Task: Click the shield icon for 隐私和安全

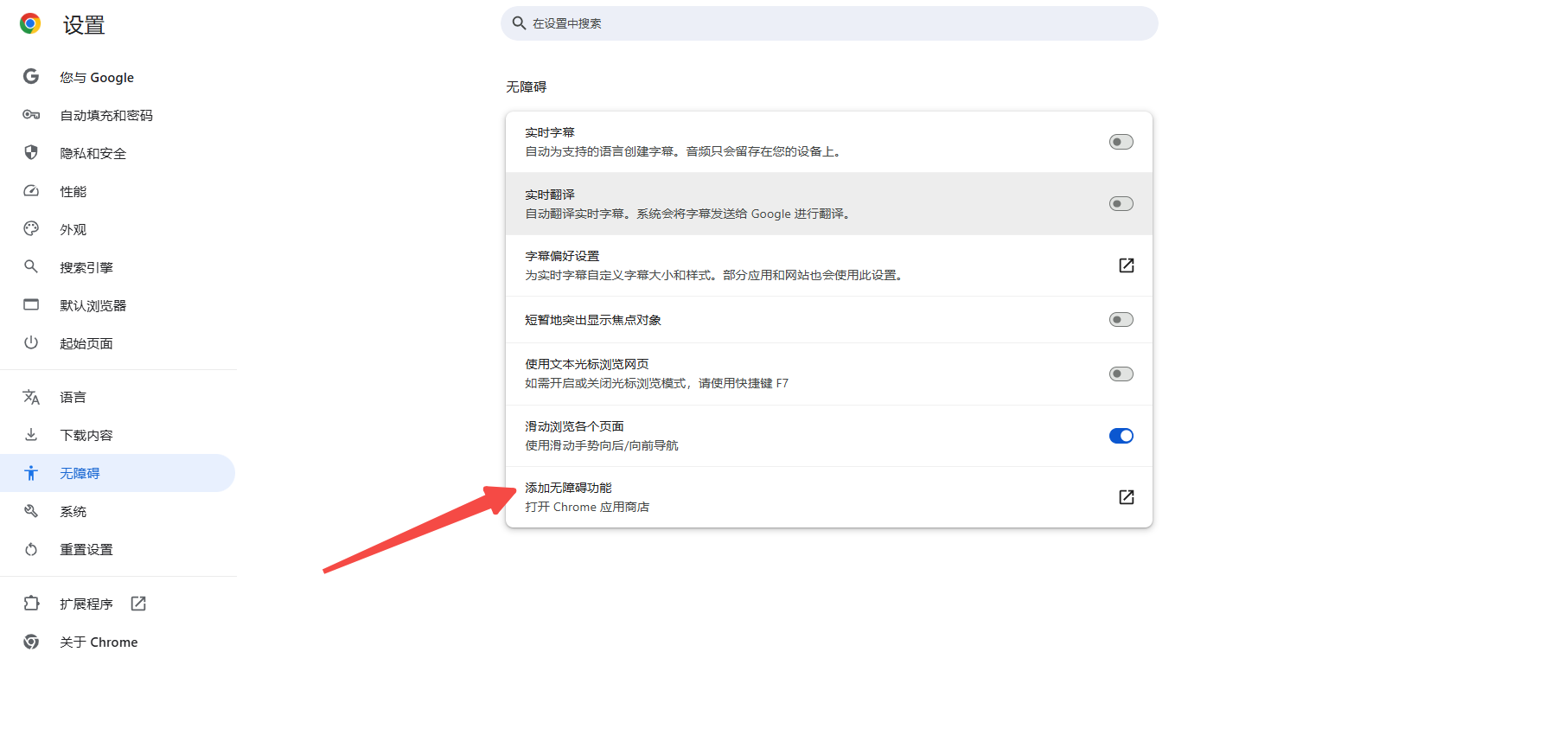Action: tap(31, 152)
